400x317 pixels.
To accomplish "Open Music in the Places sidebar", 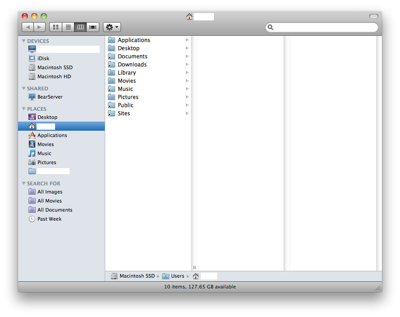I will coord(61,153).
